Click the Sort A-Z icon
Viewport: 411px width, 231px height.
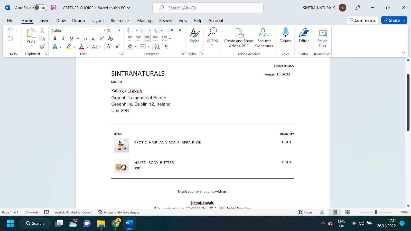(157, 47)
